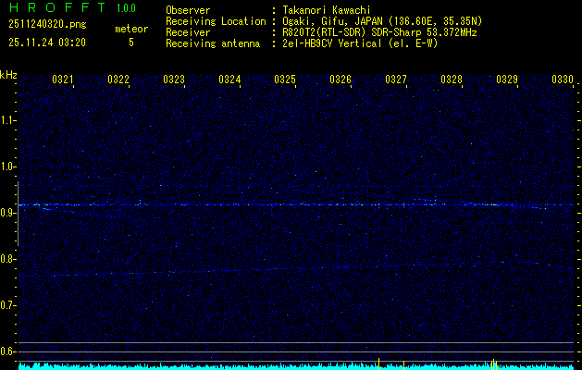
Task: Select the 0330 time marker
Action: coord(563,80)
